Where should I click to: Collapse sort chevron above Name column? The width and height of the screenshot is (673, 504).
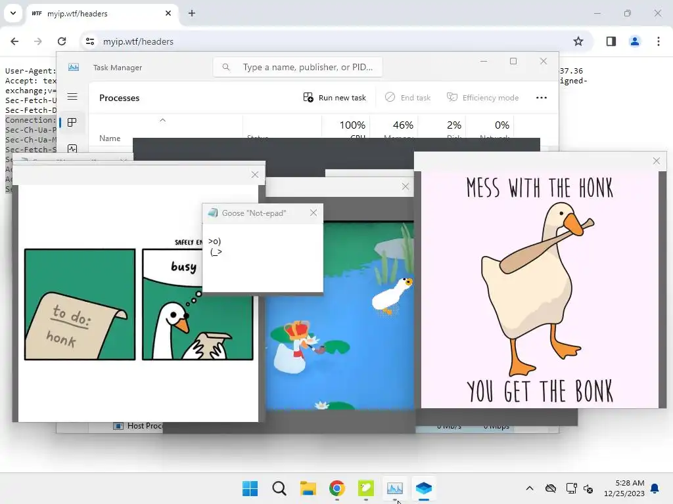(163, 121)
